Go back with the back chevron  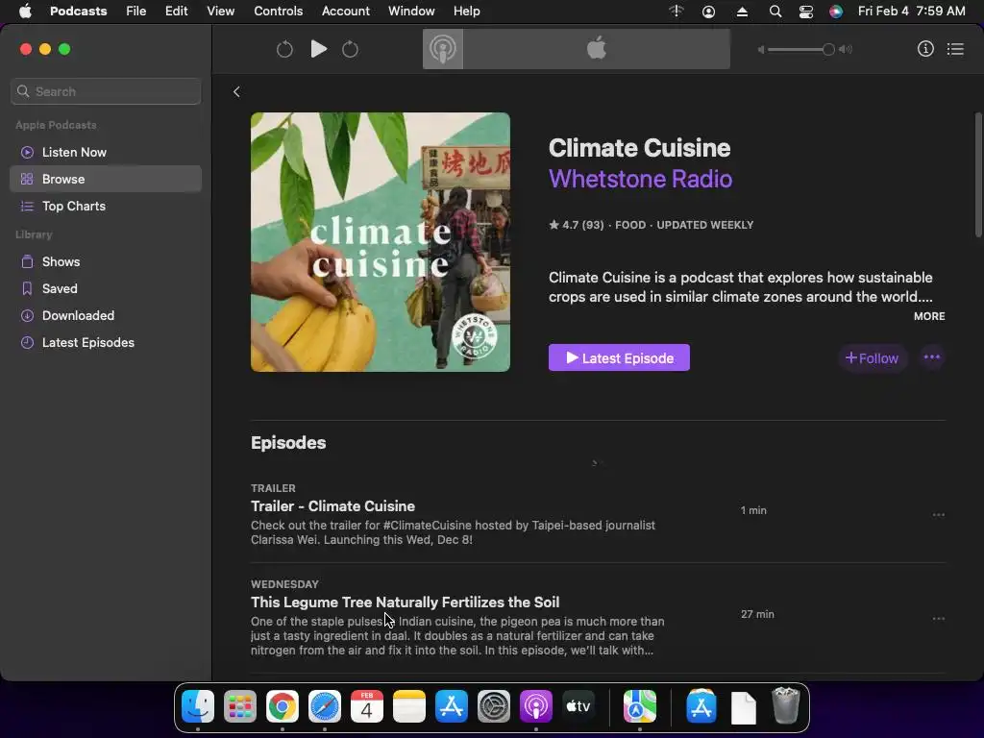pyautogui.click(x=236, y=91)
